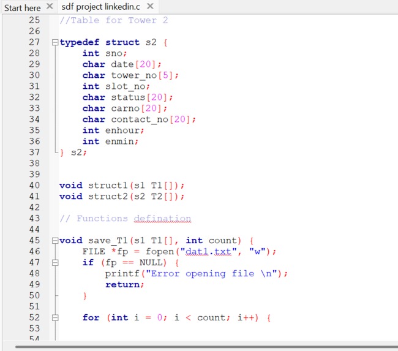Screen dimensions: 398x351
Task: Click line number 52 in the margin
Action: (x=34, y=317)
